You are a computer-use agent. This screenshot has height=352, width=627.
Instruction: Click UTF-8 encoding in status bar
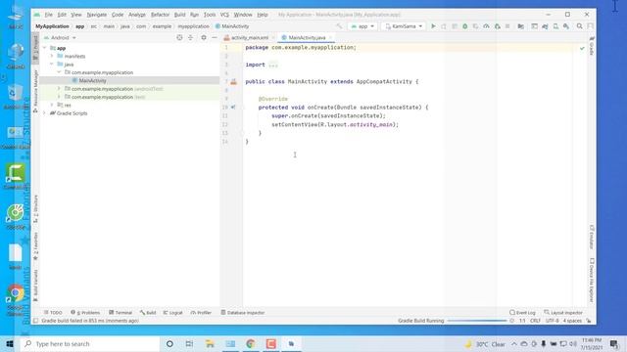click(552, 321)
